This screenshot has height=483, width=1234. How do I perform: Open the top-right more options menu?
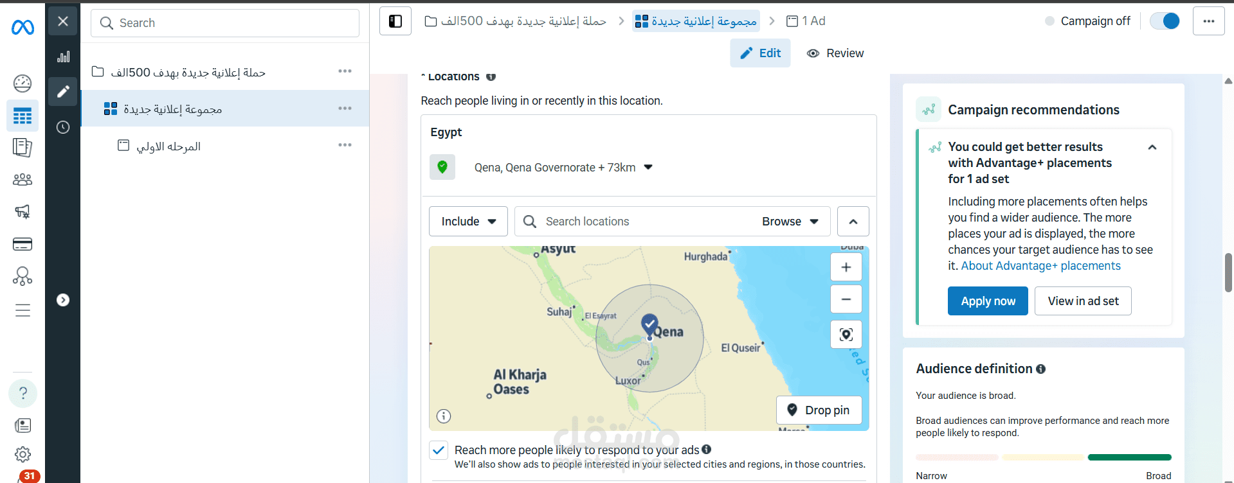(x=1209, y=21)
